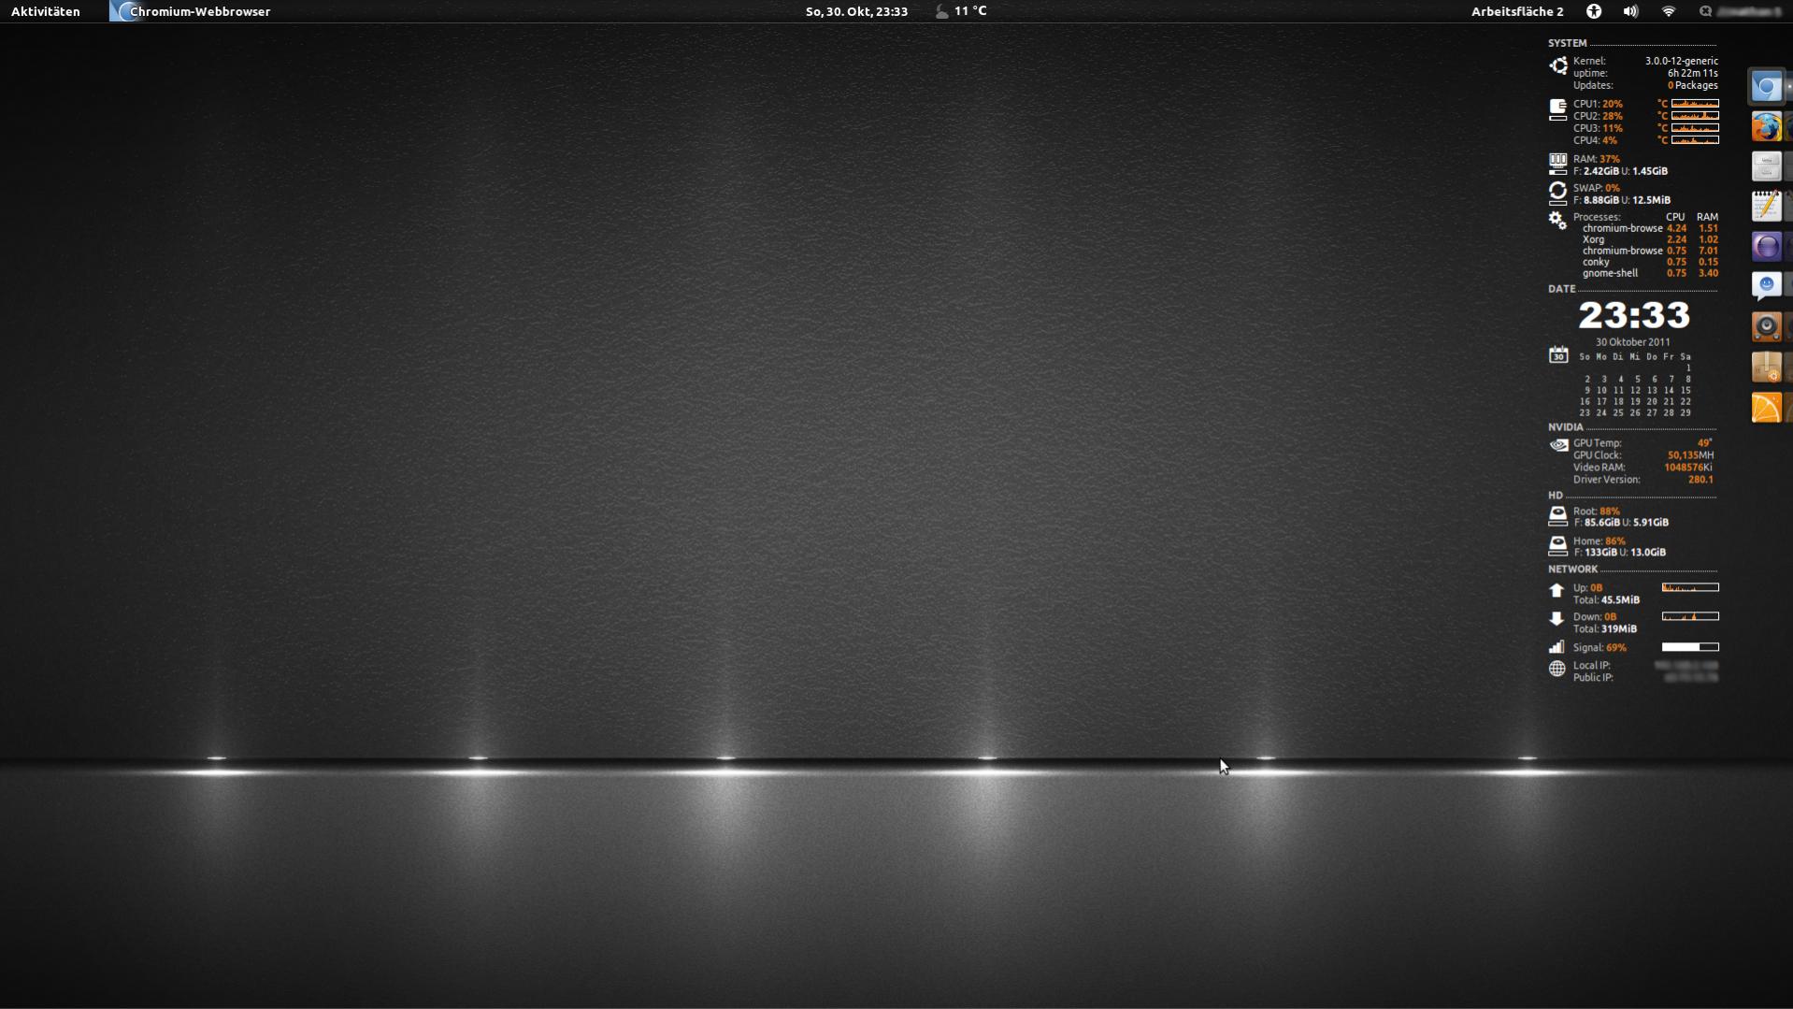Click the SWAP circular arrows icon
Image resolution: width=1793 pixels, height=1009 pixels.
[x=1557, y=193]
